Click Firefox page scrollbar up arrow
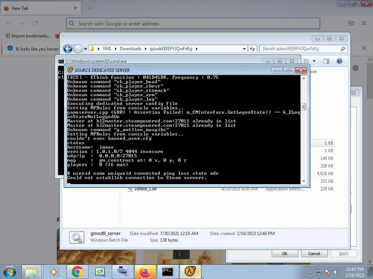Screen dimensions: 373x279 click(370, 59)
